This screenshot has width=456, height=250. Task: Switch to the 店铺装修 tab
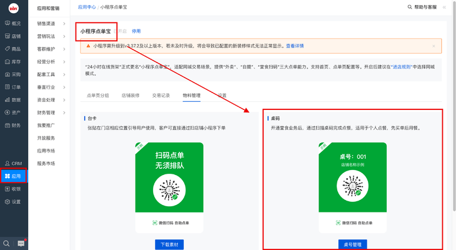(131, 96)
